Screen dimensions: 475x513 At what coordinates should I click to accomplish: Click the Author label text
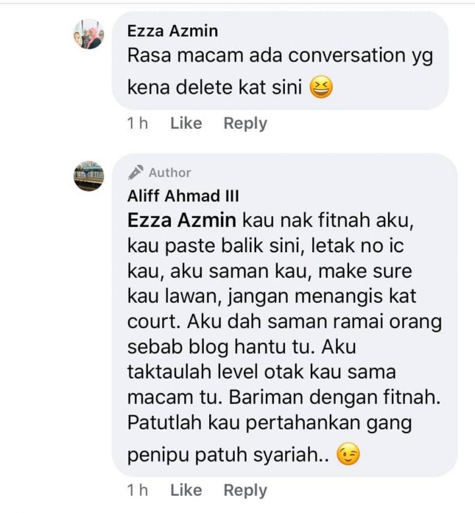[x=170, y=172]
